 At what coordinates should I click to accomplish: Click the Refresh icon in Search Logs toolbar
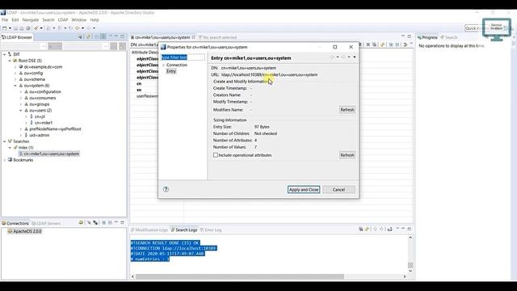coord(367,229)
